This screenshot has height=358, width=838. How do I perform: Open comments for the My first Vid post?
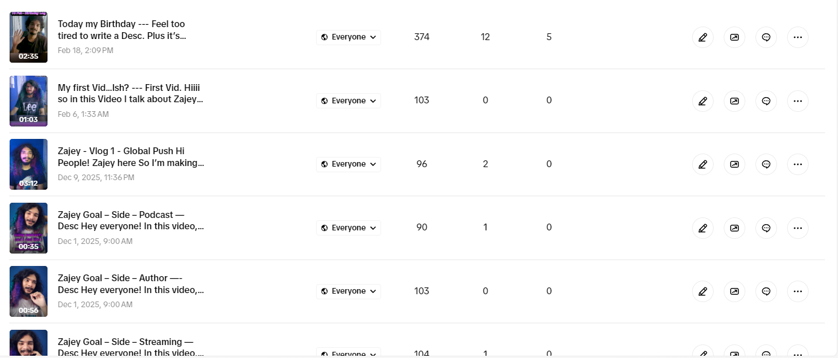tap(766, 101)
